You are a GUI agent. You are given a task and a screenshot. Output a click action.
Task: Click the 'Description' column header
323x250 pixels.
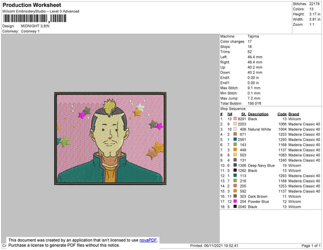click(258, 114)
